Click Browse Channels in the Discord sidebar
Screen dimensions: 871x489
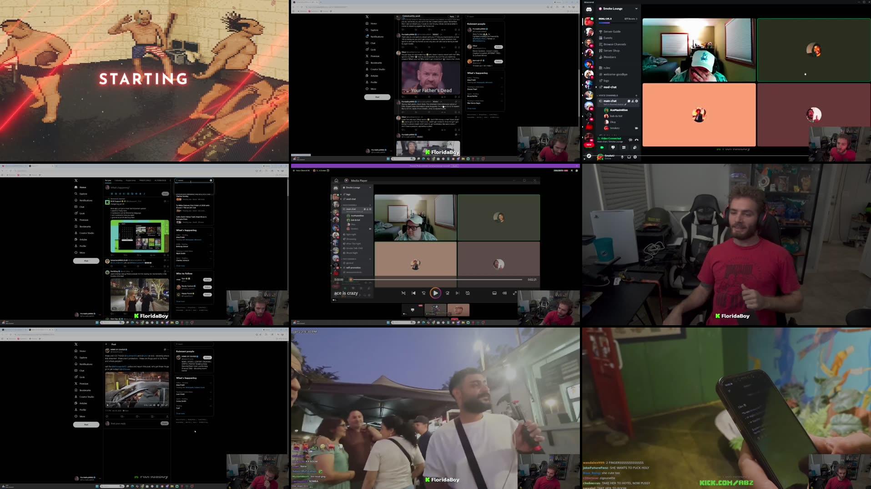614,44
